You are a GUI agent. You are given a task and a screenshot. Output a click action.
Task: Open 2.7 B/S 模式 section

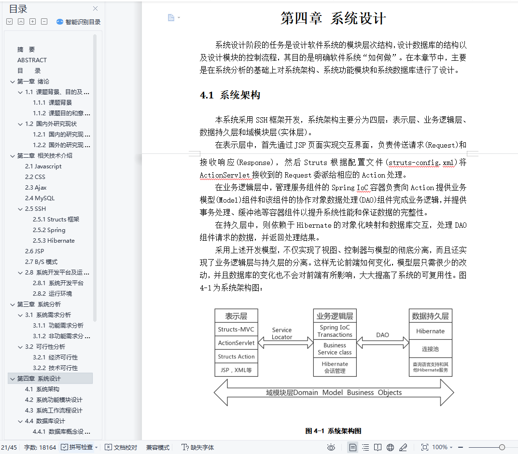pos(42,262)
